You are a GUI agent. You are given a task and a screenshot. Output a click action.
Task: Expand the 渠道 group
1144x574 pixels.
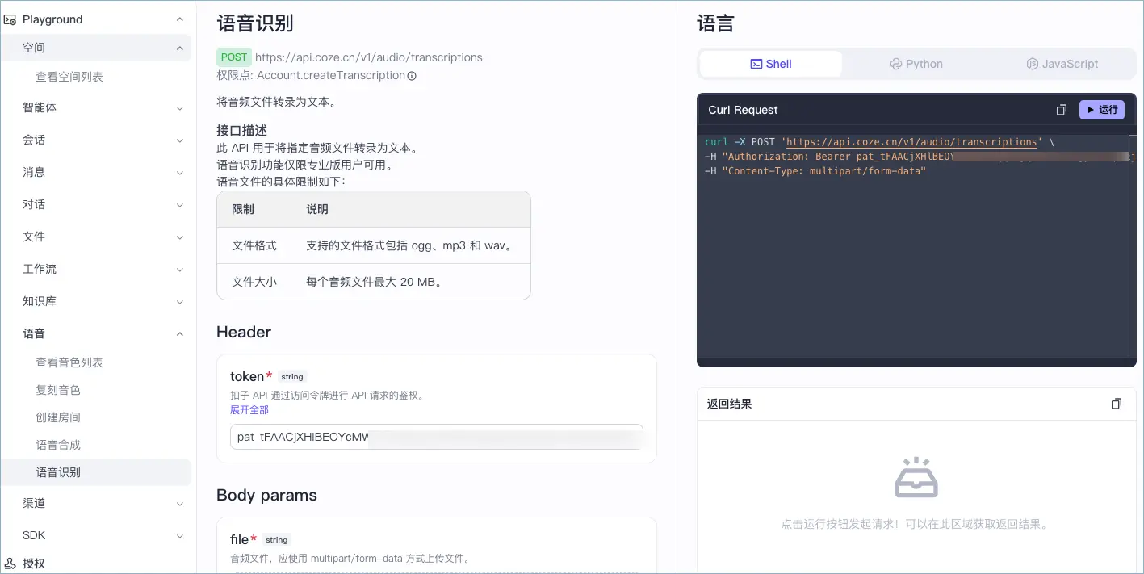[179, 503]
